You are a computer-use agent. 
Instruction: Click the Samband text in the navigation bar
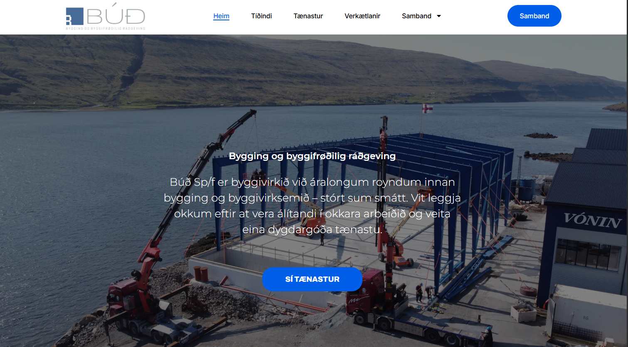click(x=416, y=16)
